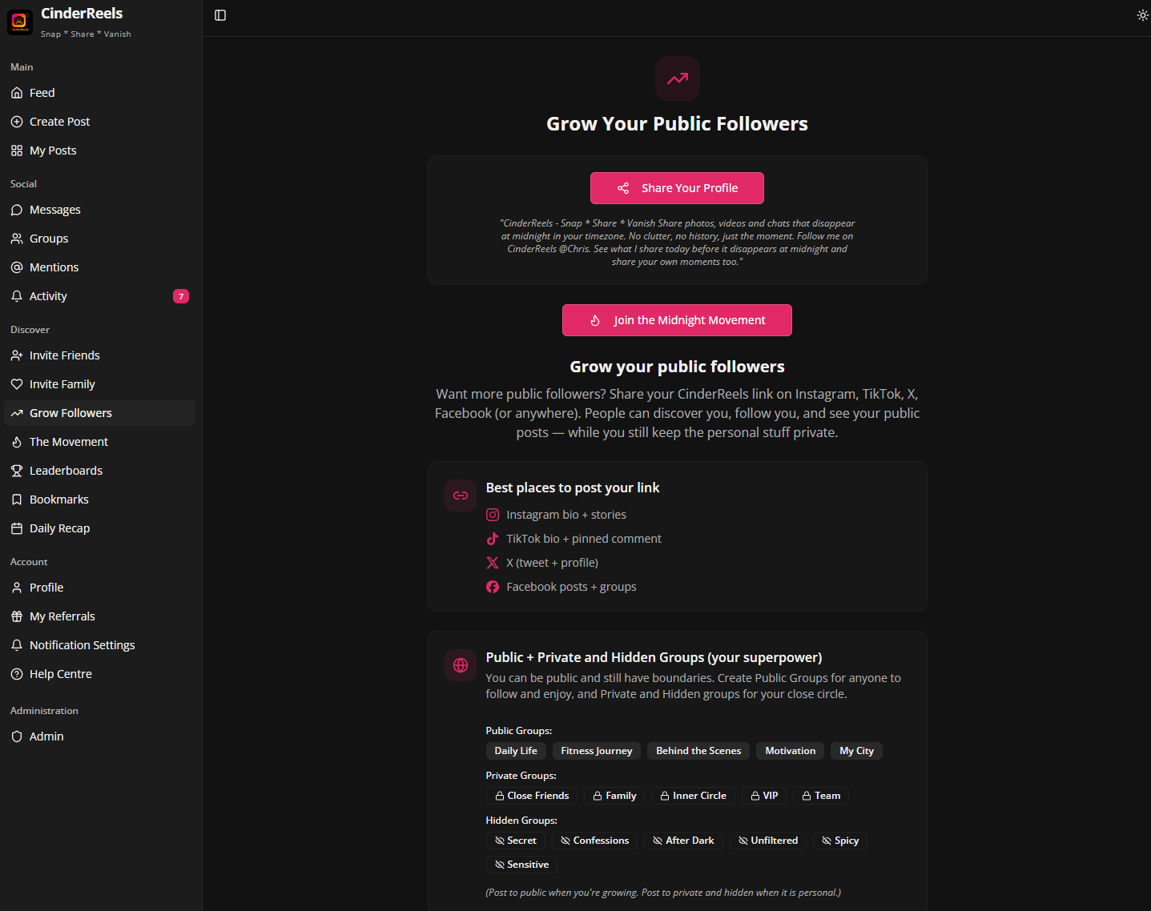Screen dimensions: 1151x911
Task: Click the Sensitive hidden group chip
Action: point(521,865)
